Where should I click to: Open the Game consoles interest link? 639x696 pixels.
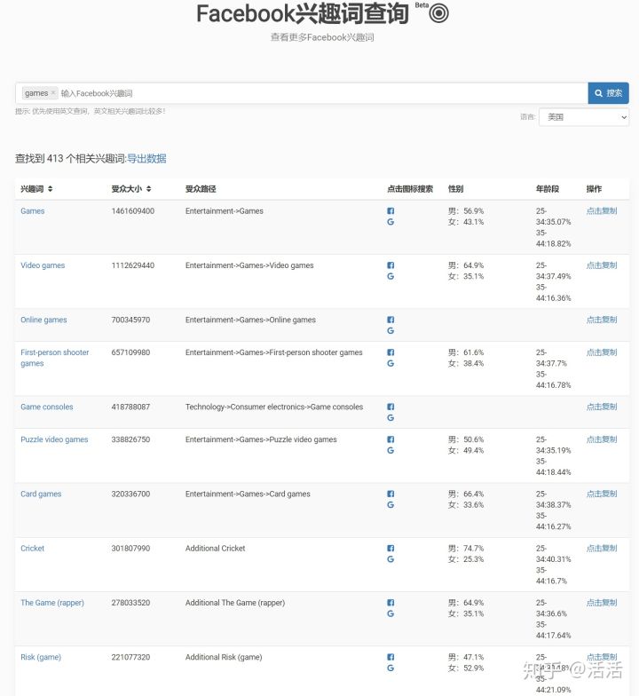pyautogui.click(x=46, y=407)
